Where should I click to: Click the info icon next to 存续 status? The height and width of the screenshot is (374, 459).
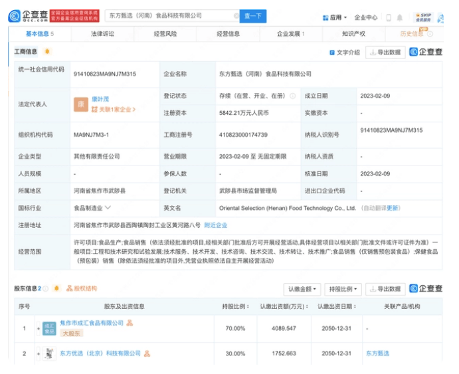[x=292, y=96]
